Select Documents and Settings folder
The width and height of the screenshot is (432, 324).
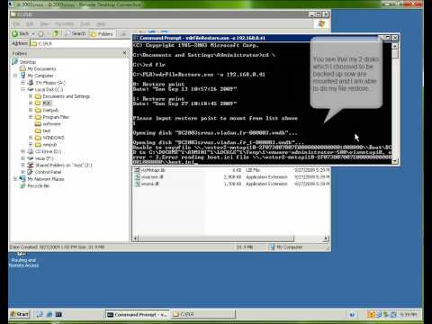click(x=67, y=96)
